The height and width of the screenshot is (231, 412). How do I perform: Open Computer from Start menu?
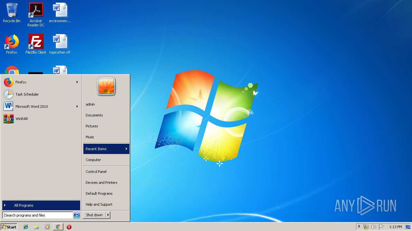[x=106, y=160]
